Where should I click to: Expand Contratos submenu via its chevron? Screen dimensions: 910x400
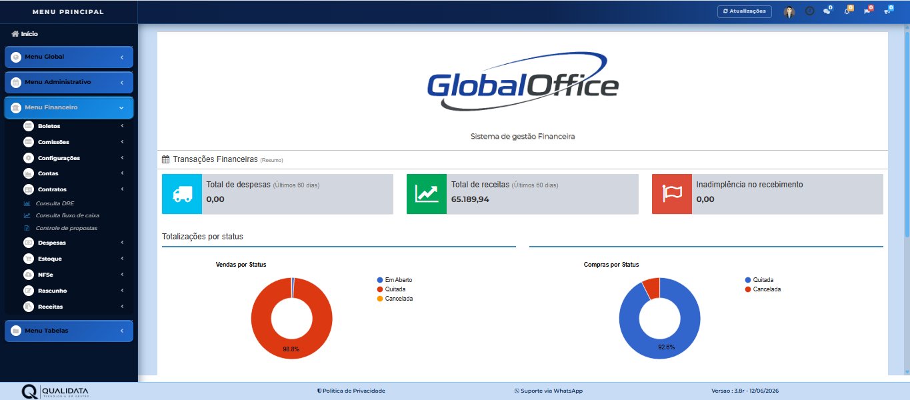[123, 189]
